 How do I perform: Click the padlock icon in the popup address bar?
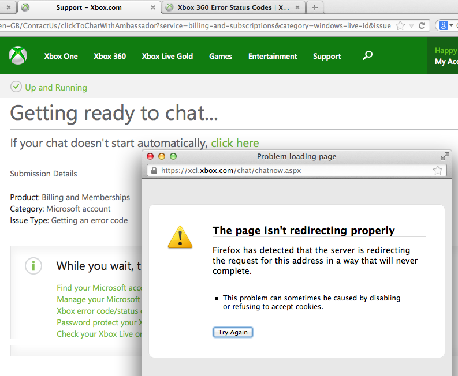click(154, 170)
